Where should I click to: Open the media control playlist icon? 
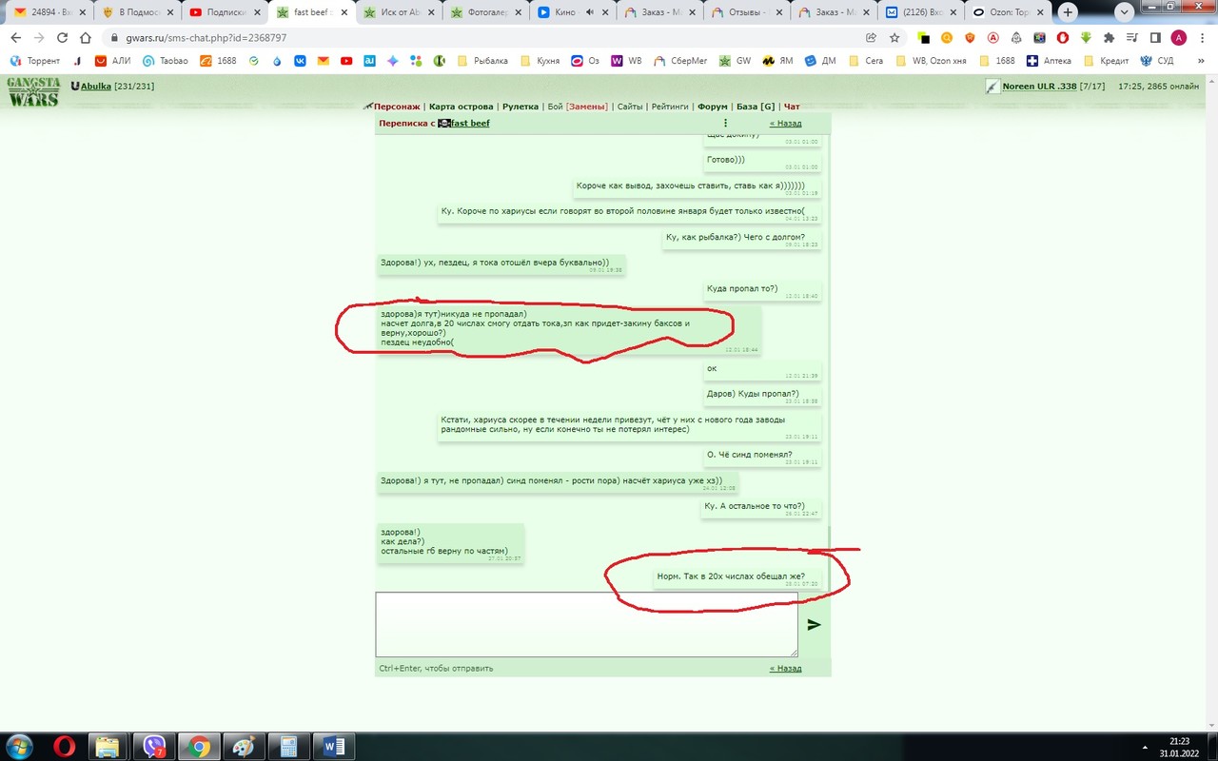(x=1132, y=38)
